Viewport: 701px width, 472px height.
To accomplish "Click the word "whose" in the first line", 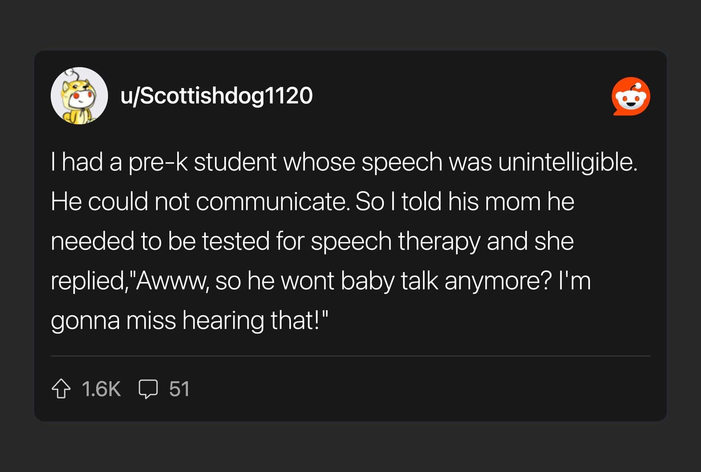I will click(319, 162).
